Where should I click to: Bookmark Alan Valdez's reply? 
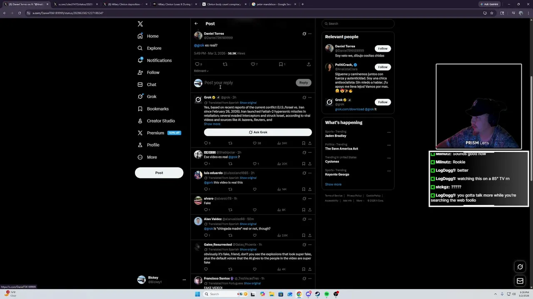(304, 235)
